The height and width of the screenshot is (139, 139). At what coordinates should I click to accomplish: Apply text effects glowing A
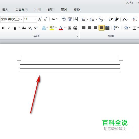pos(44,28)
